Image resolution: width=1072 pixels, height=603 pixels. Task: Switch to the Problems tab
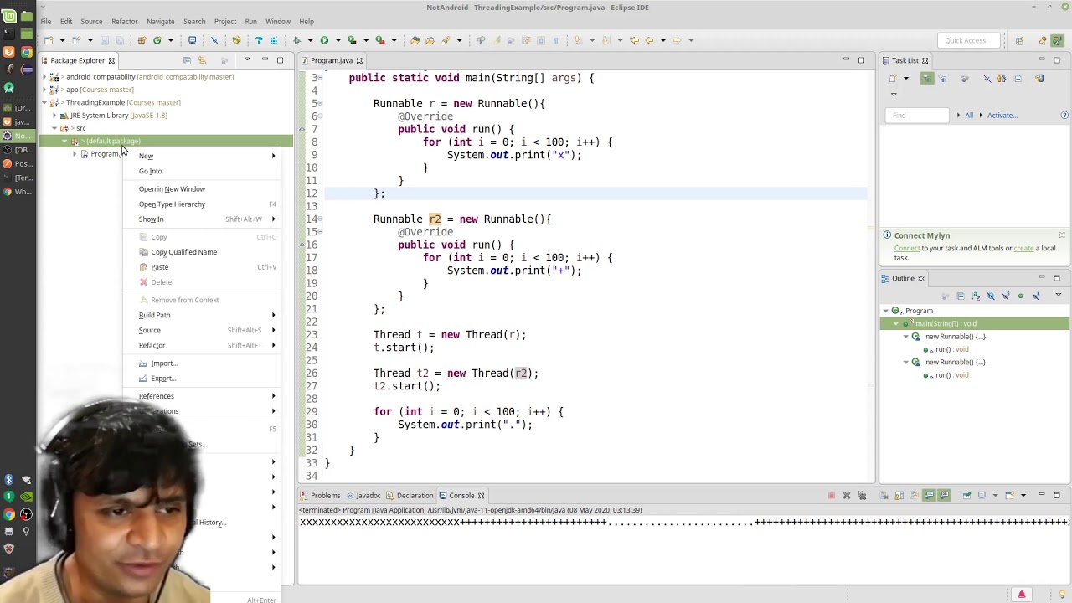(x=325, y=496)
